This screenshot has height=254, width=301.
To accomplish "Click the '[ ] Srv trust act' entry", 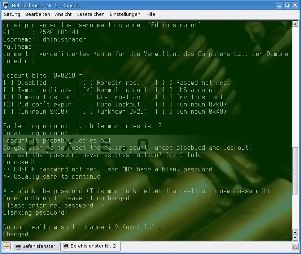I will [193, 97].
